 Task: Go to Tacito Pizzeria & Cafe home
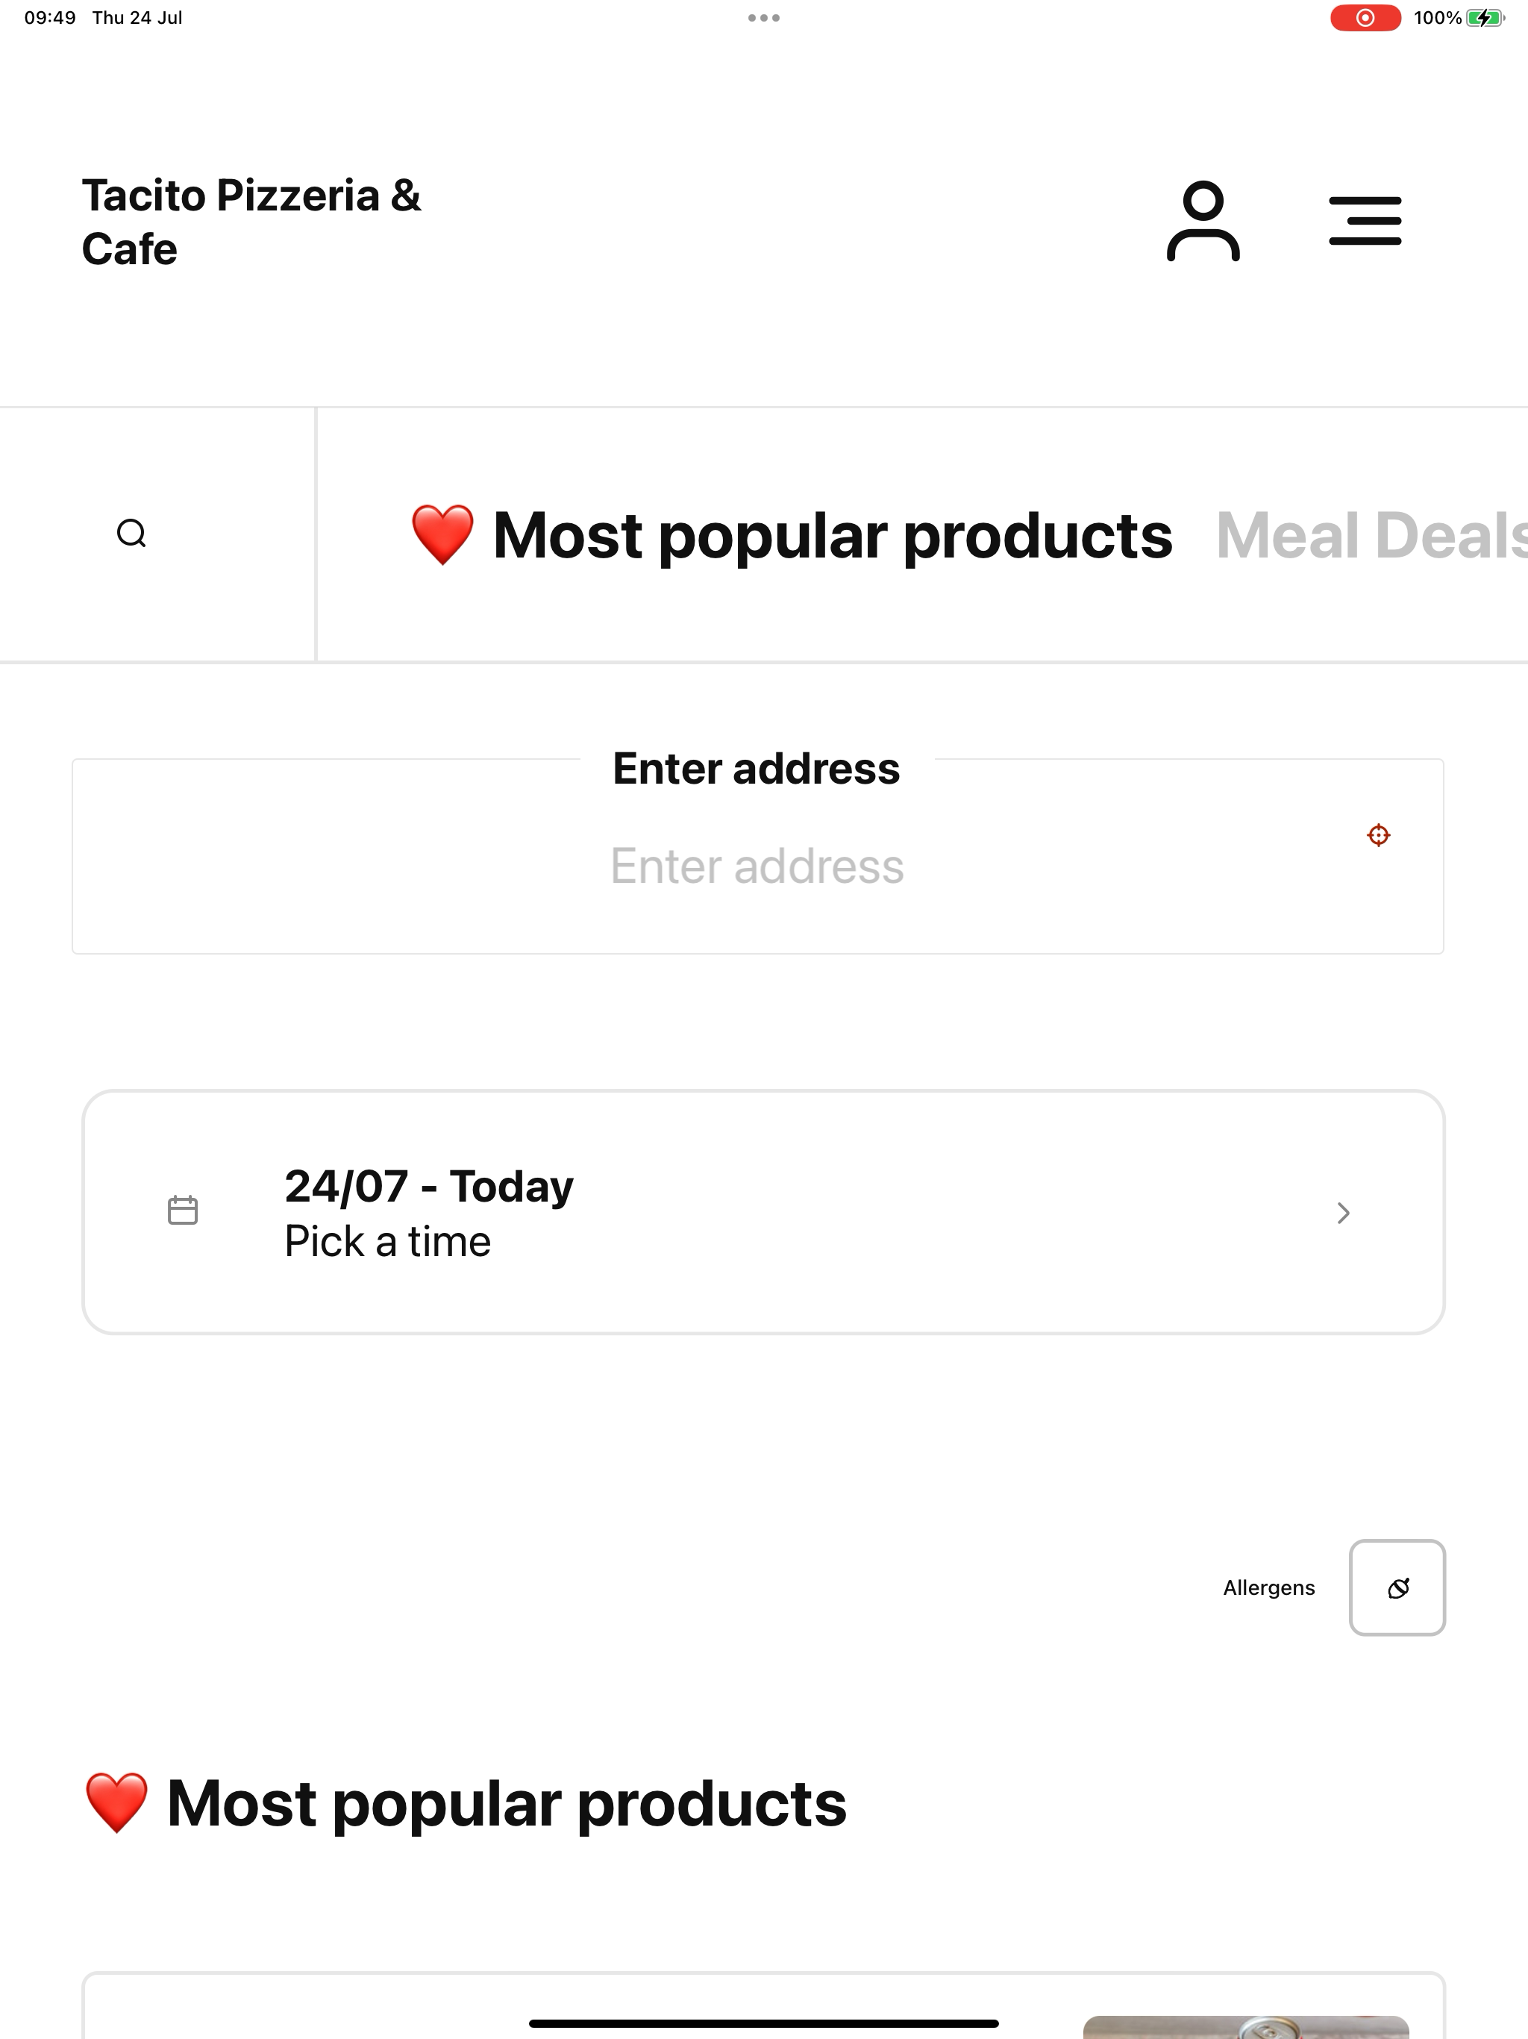(x=251, y=222)
